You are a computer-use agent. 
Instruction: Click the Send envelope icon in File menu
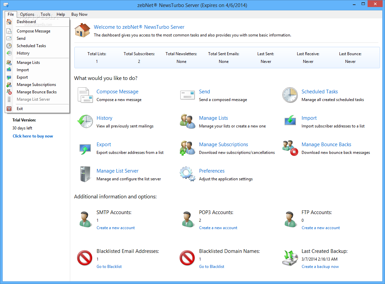tap(9, 38)
